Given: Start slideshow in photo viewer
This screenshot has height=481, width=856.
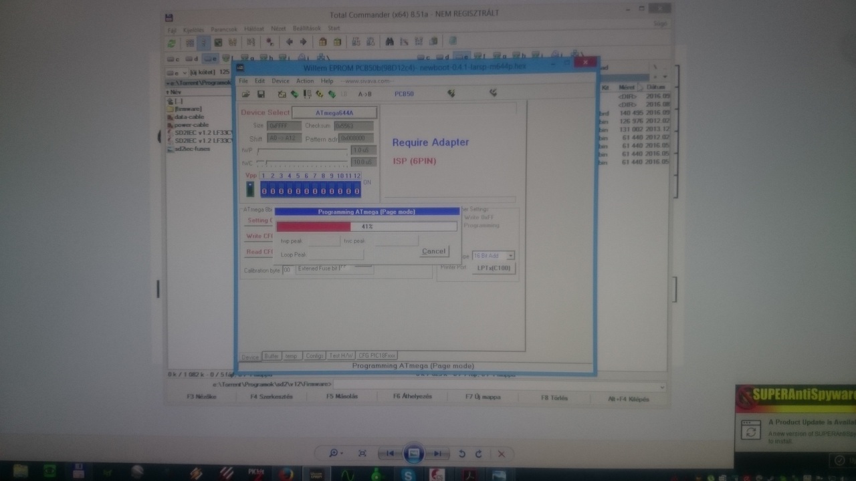Looking at the screenshot, I should (413, 454).
